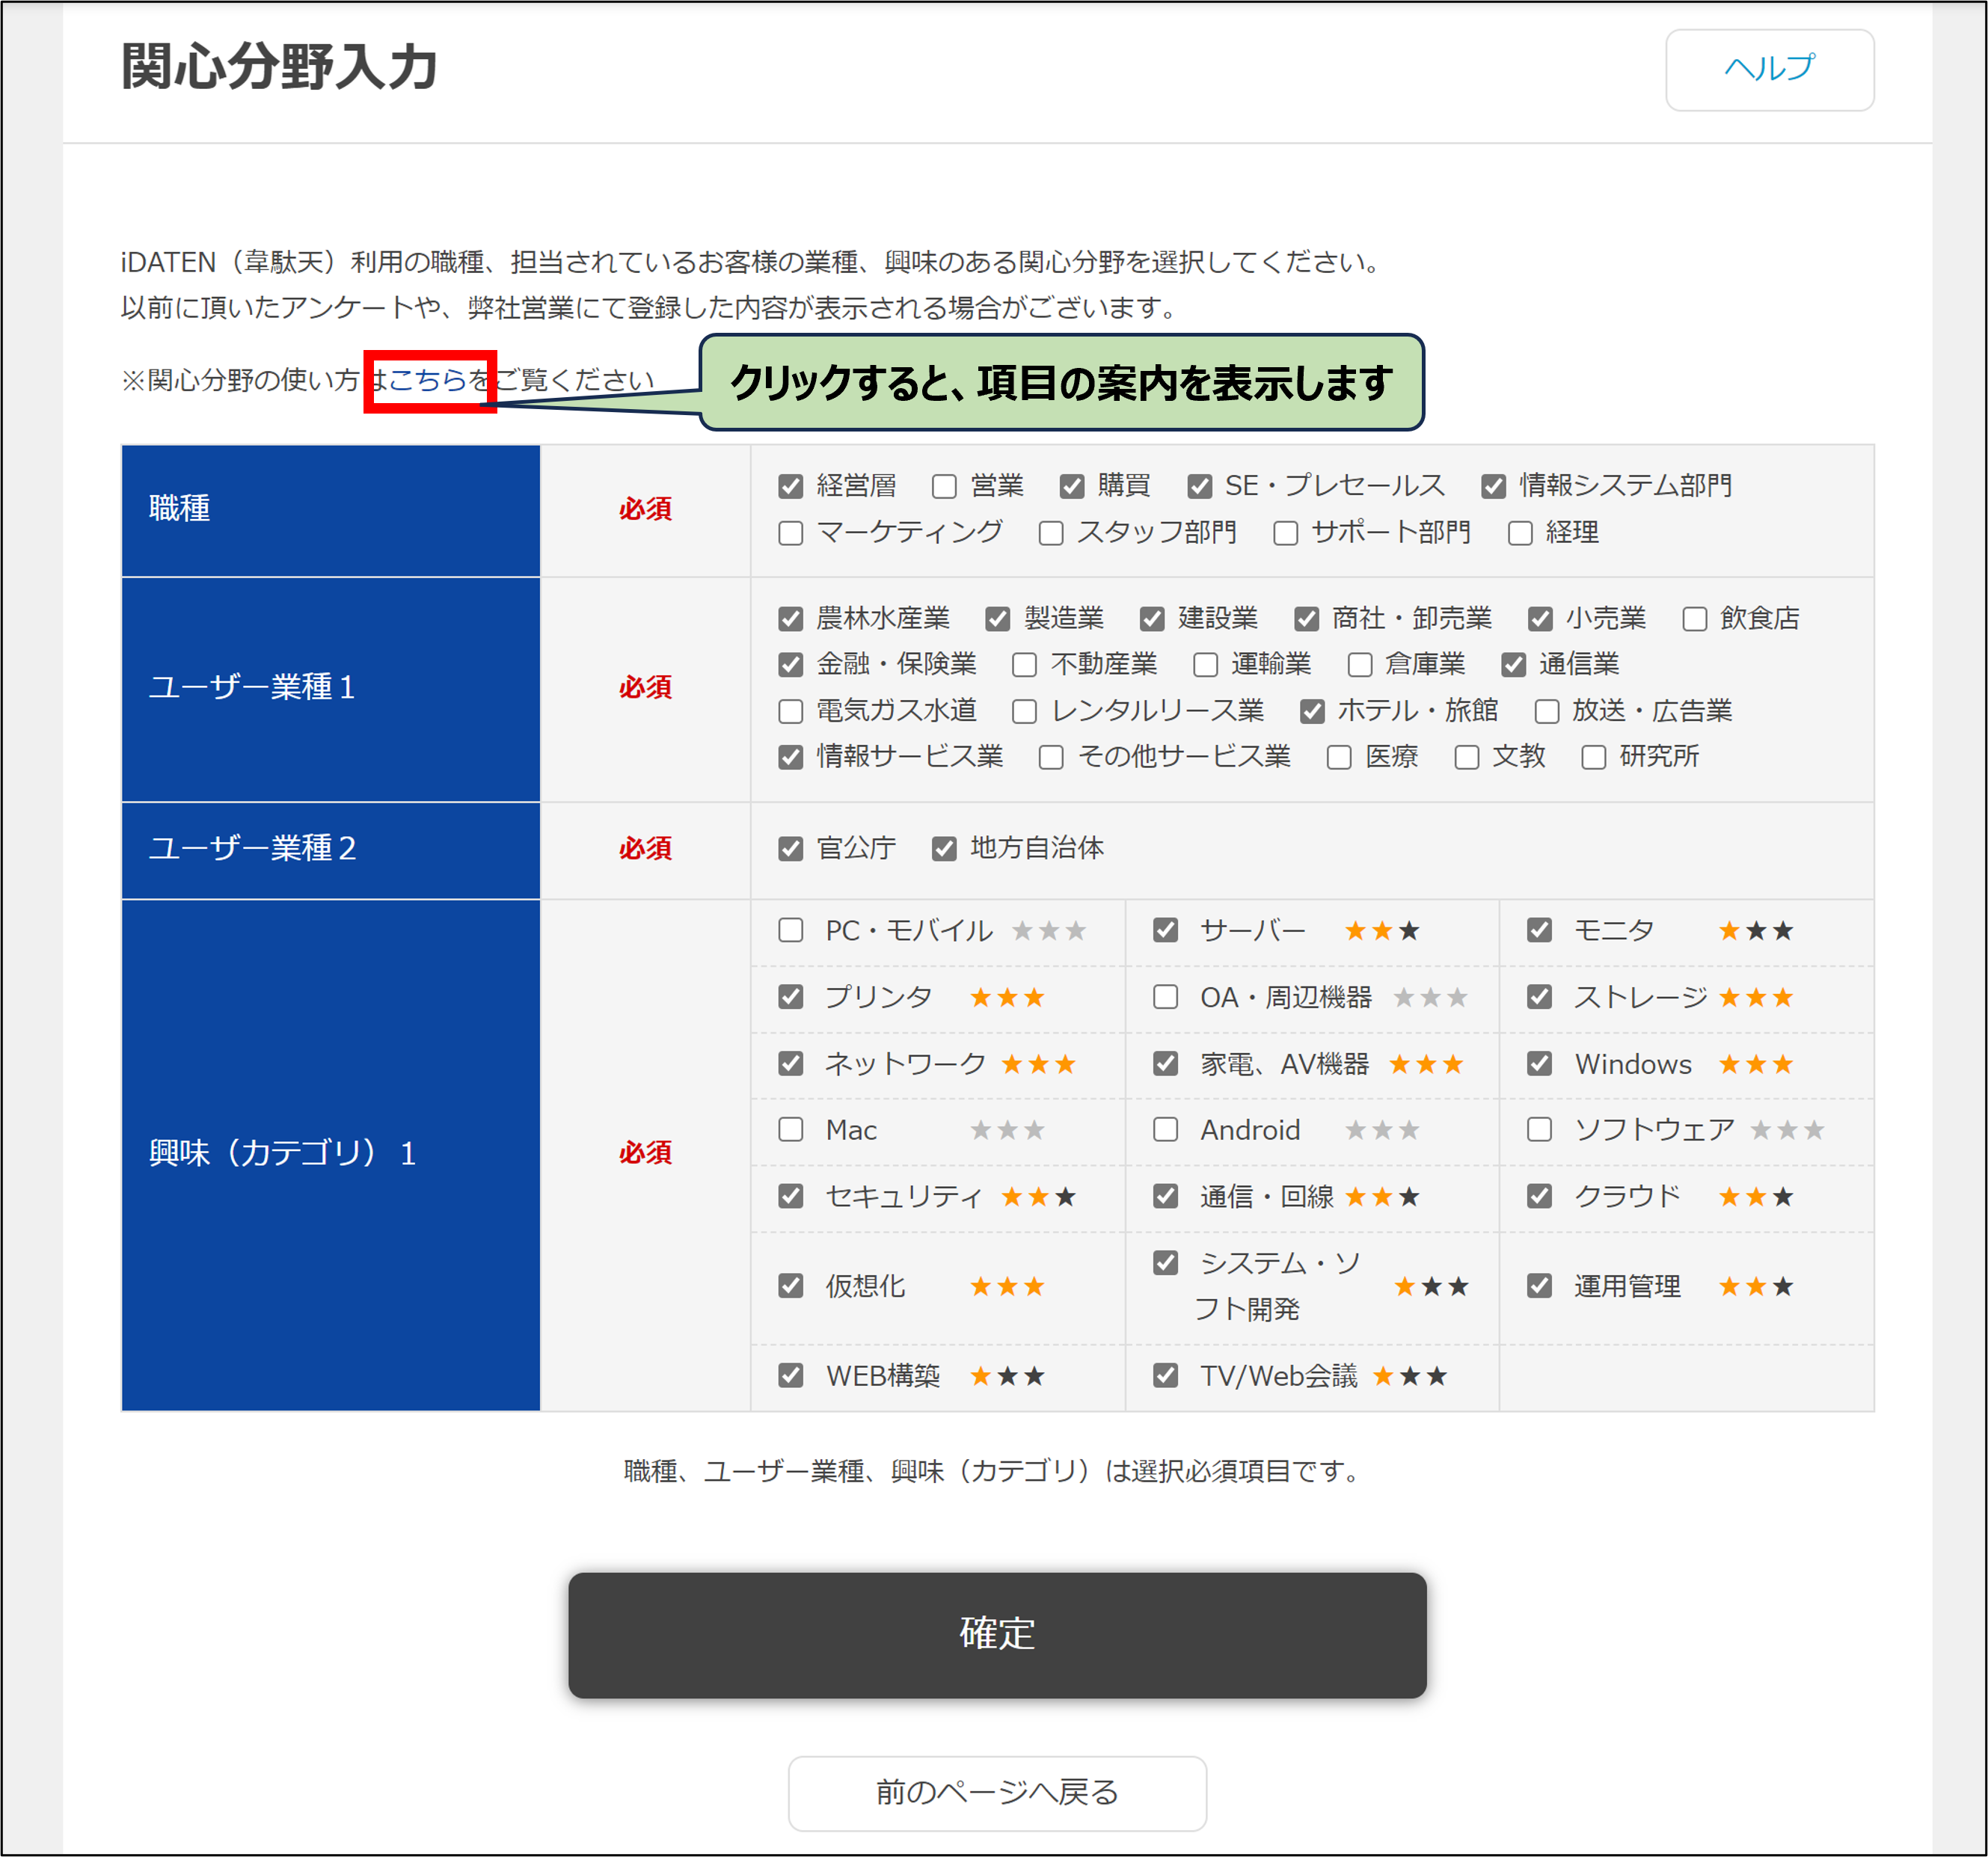Click the ヘルプ help button
The height and width of the screenshot is (1857, 1988).
[x=1768, y=69]
